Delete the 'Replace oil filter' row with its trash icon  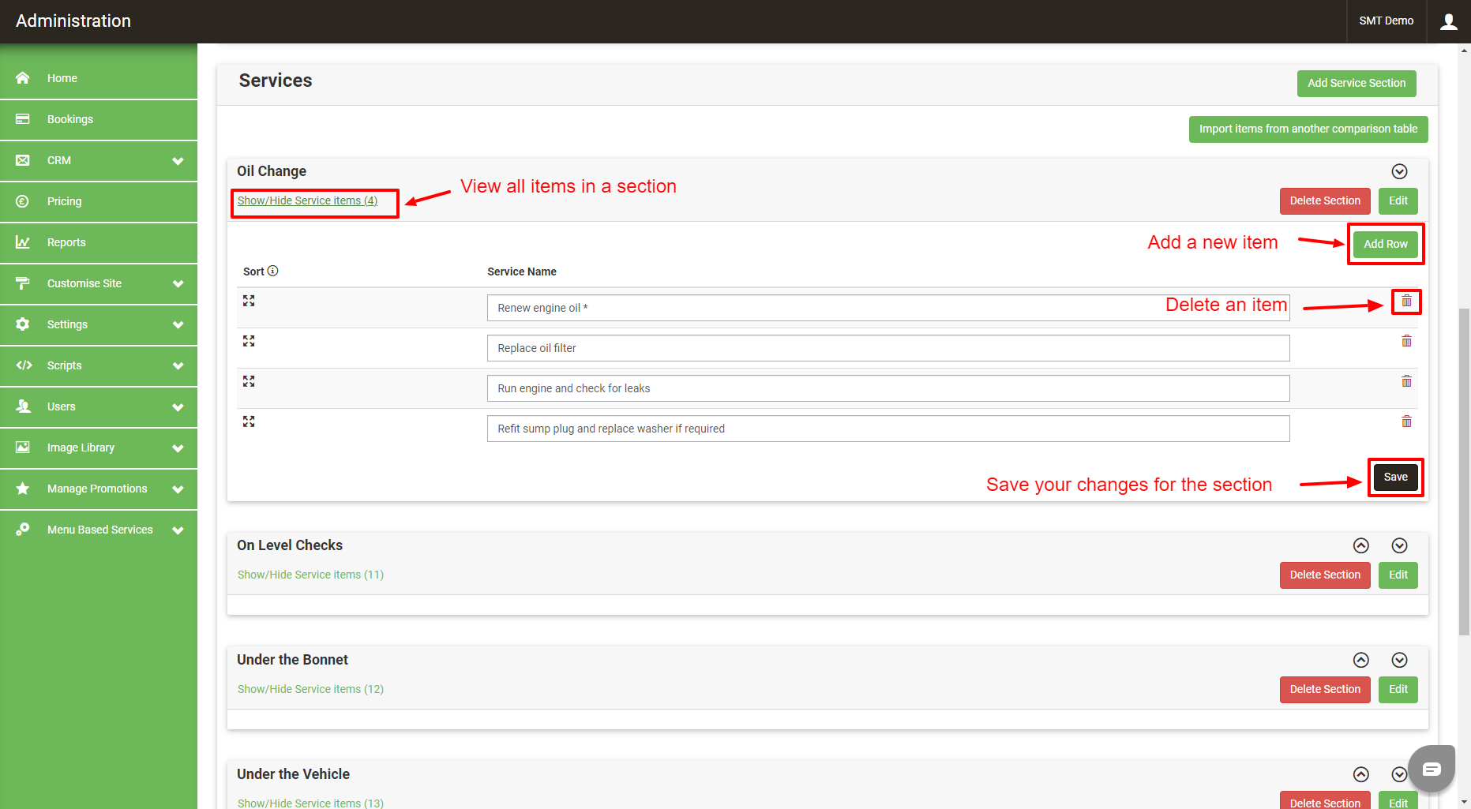[1406, 341]
